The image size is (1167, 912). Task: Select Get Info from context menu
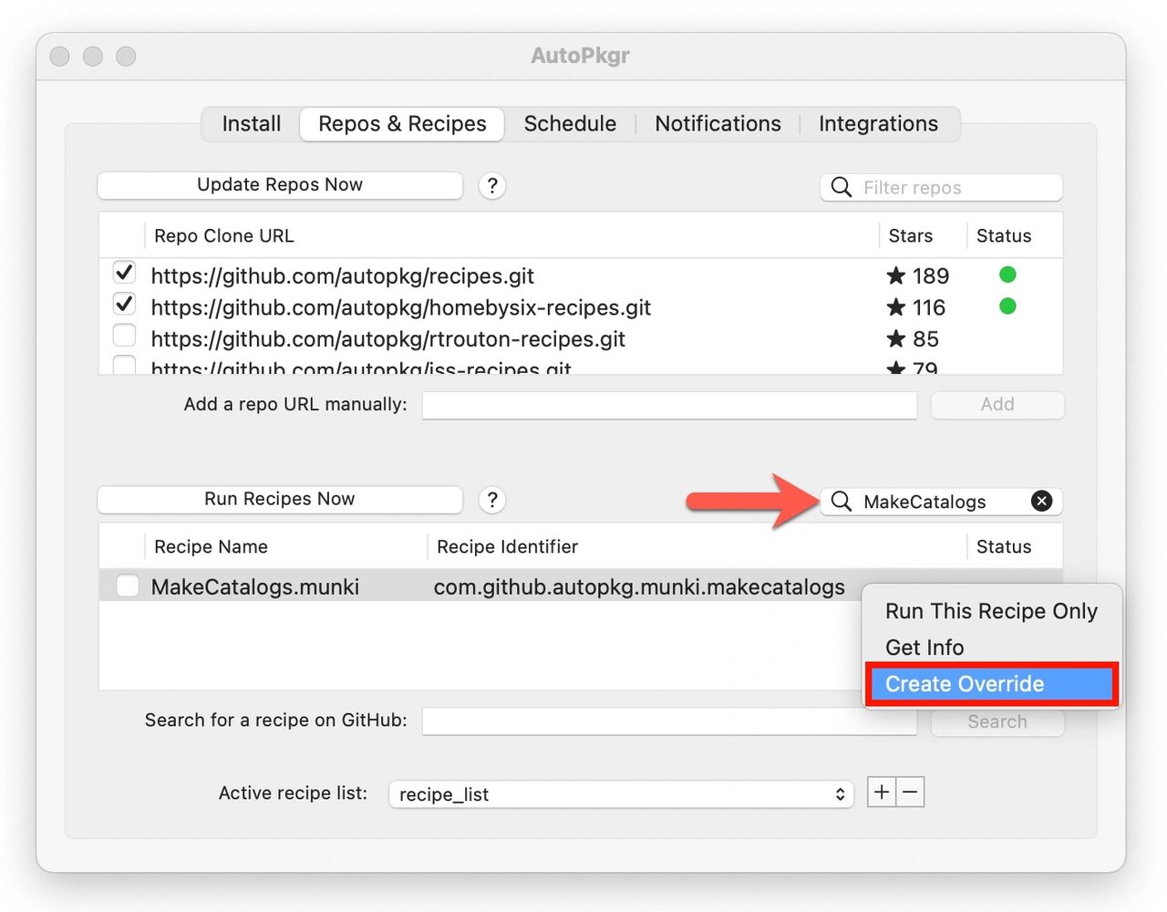pyautogui.click(x=991, y=648)
